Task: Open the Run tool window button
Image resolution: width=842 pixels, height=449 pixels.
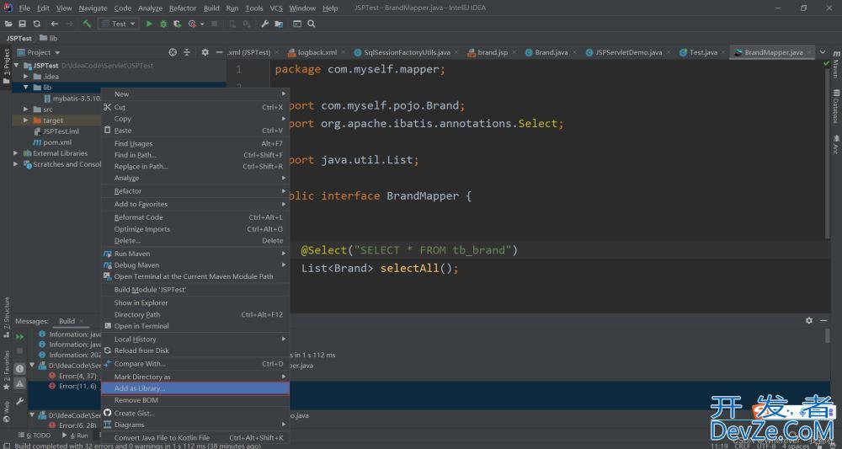Action: pyautogui.click(x=75, y=436)
